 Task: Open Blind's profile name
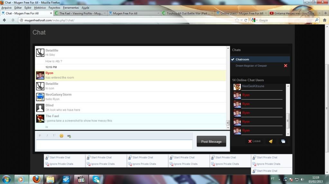tap(49, 105)
